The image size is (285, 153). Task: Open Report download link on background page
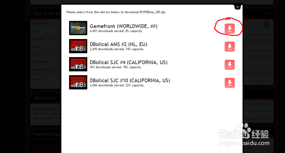click(258, 111)
